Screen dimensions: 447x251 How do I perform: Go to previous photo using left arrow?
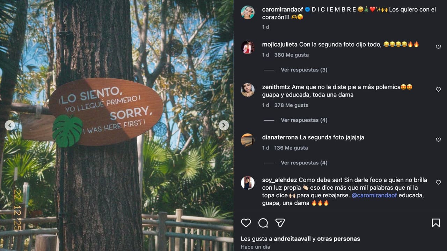point(10,125)
